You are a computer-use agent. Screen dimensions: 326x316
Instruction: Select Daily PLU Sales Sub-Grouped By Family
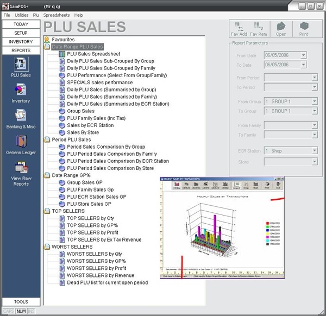pos(111,68)
